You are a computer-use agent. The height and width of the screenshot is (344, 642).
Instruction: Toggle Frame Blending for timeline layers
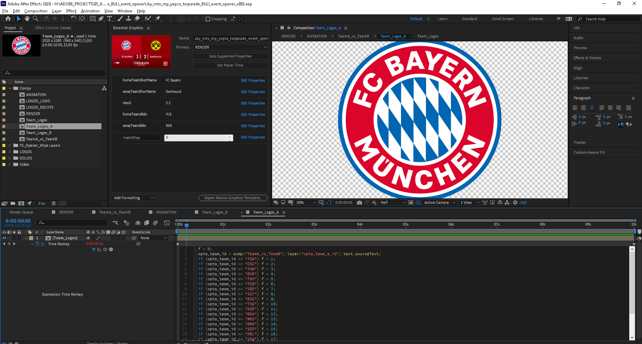(x=147, y=223)
